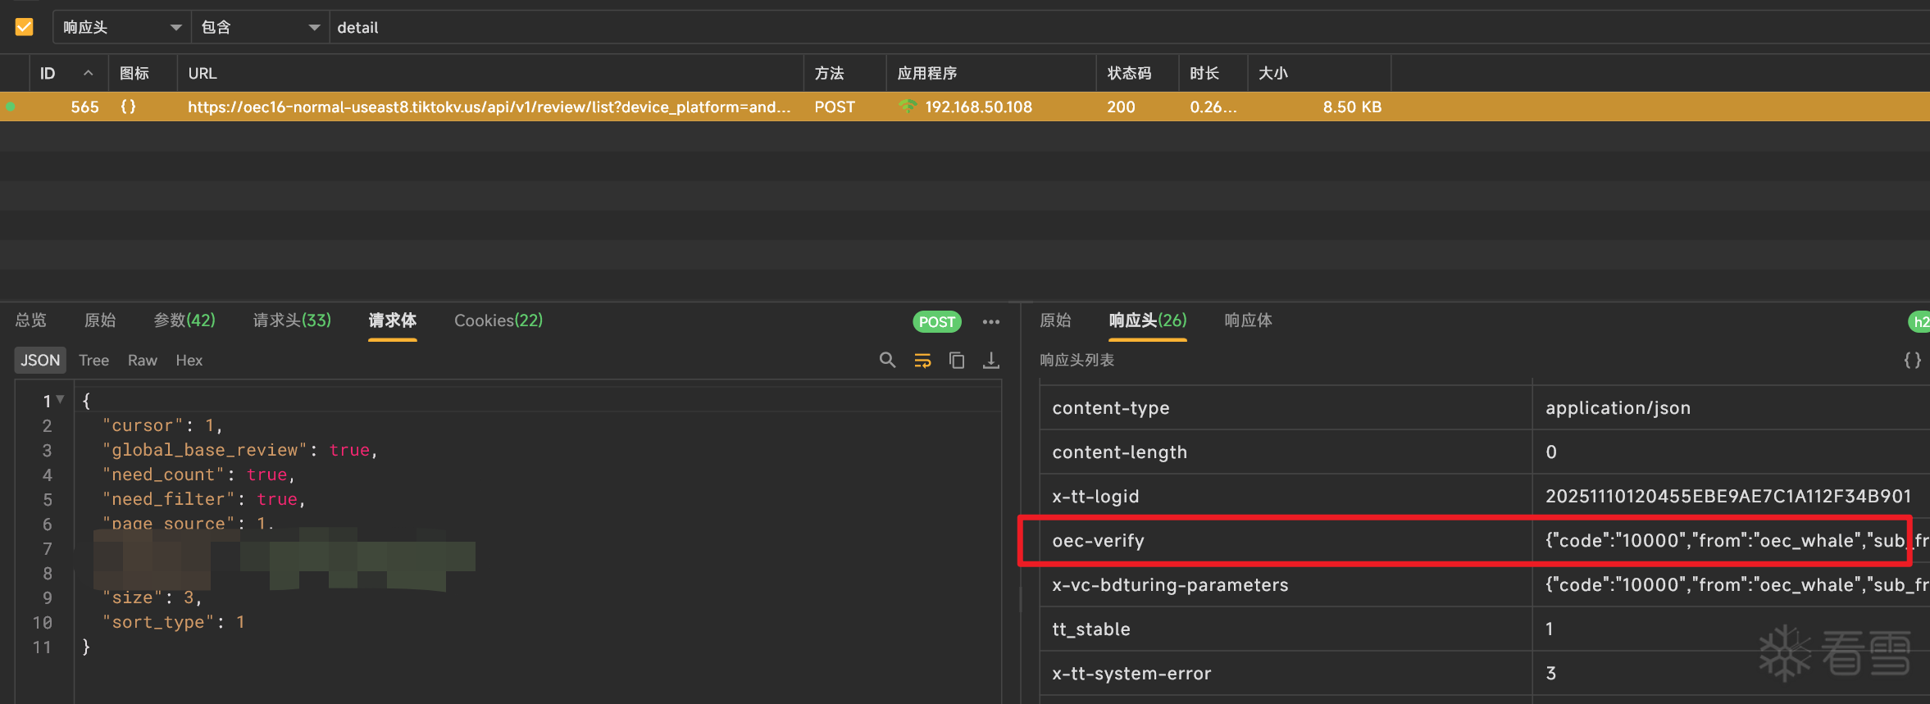Click the x-vc-bdturing-parameters JSON value
The image size is (1930, 704).
[1737, 585]
